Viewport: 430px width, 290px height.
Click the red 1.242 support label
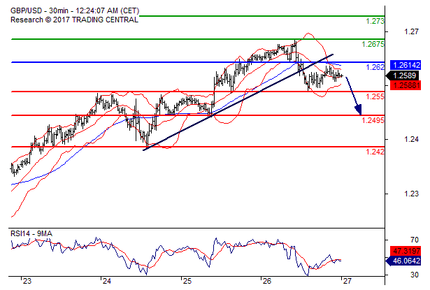pos(375,152)
